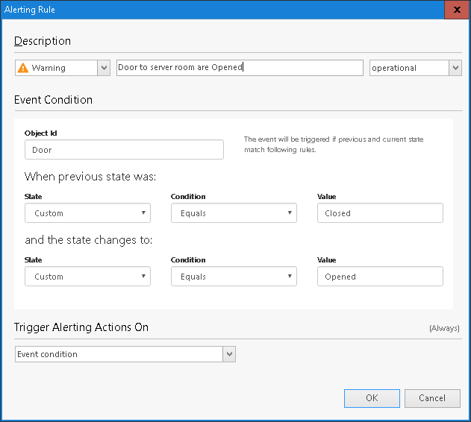The height and width of the screenshot is (422, 471).
Task: Click the Object Id label
Action: tap(40, 133)
